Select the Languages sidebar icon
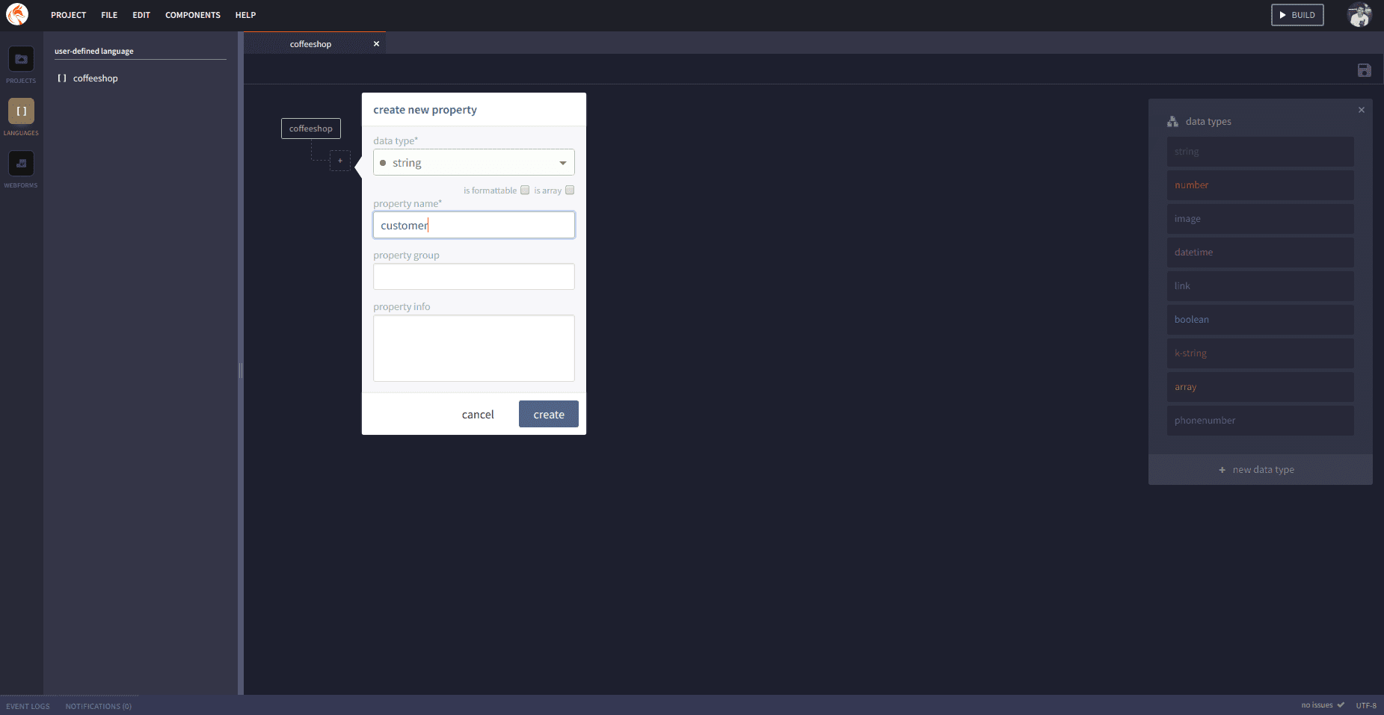The width and height of the screenshot is (1384, 715). 21,111
